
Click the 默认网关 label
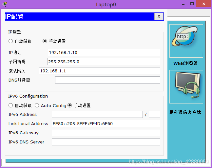tap(17, 71)
